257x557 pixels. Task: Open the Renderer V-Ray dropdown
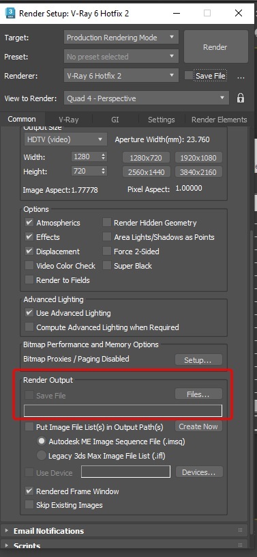(x=121, y=76)
